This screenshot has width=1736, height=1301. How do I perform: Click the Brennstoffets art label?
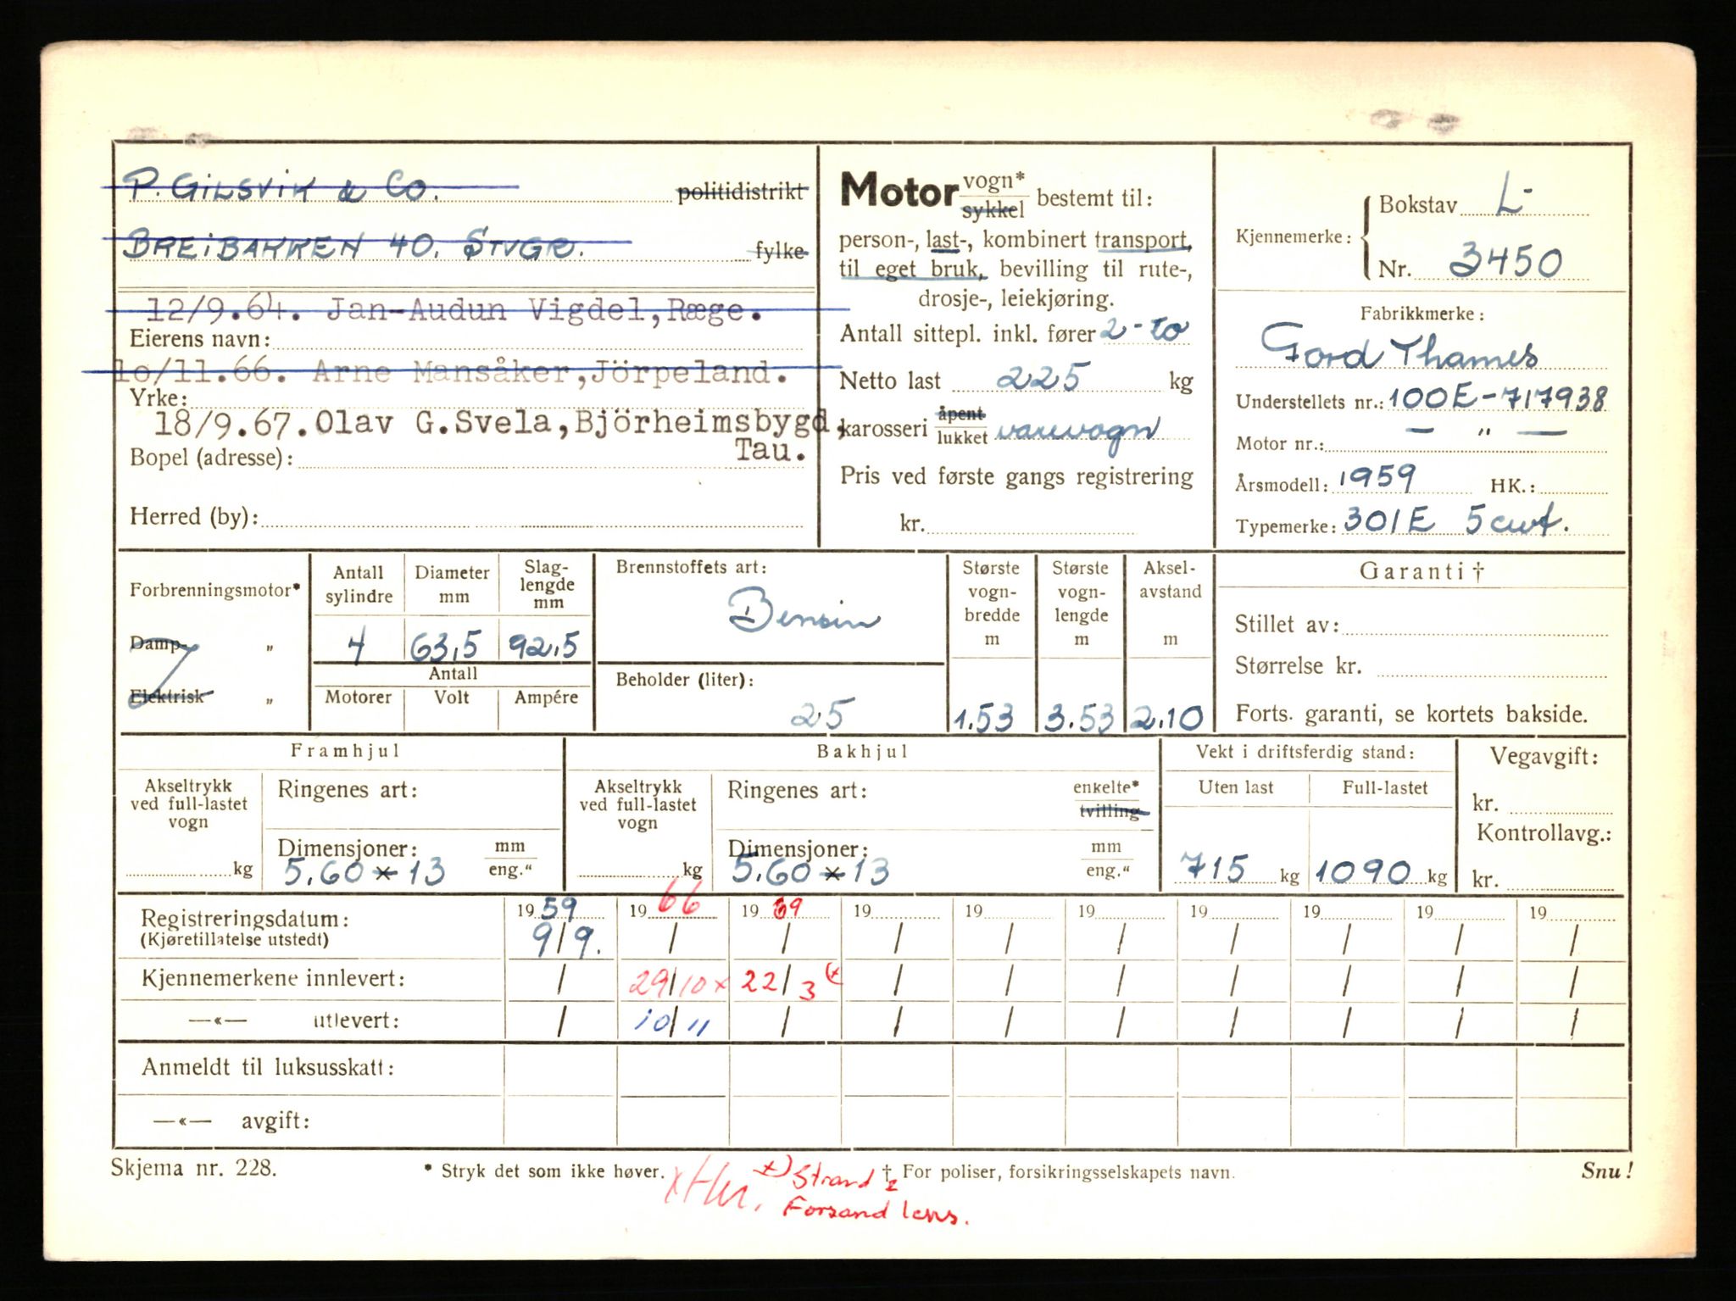pyautogui.click(x=693, y=568)
